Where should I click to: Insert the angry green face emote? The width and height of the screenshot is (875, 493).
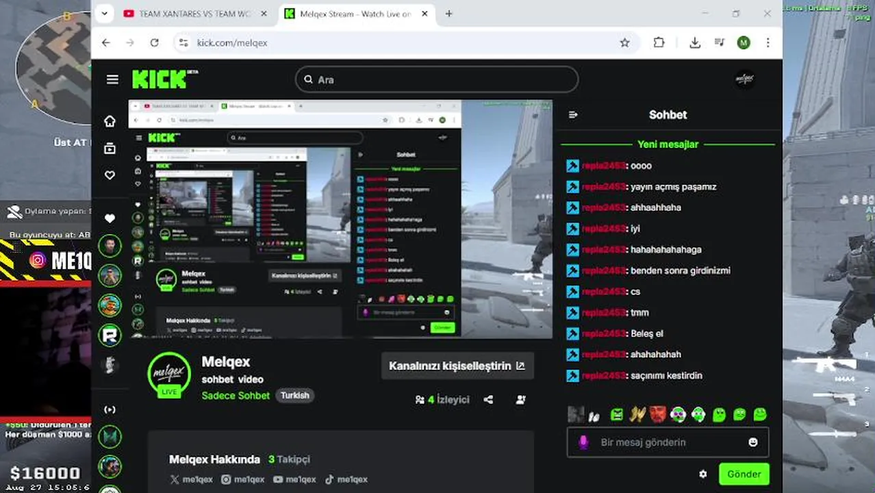coord(617,414)
